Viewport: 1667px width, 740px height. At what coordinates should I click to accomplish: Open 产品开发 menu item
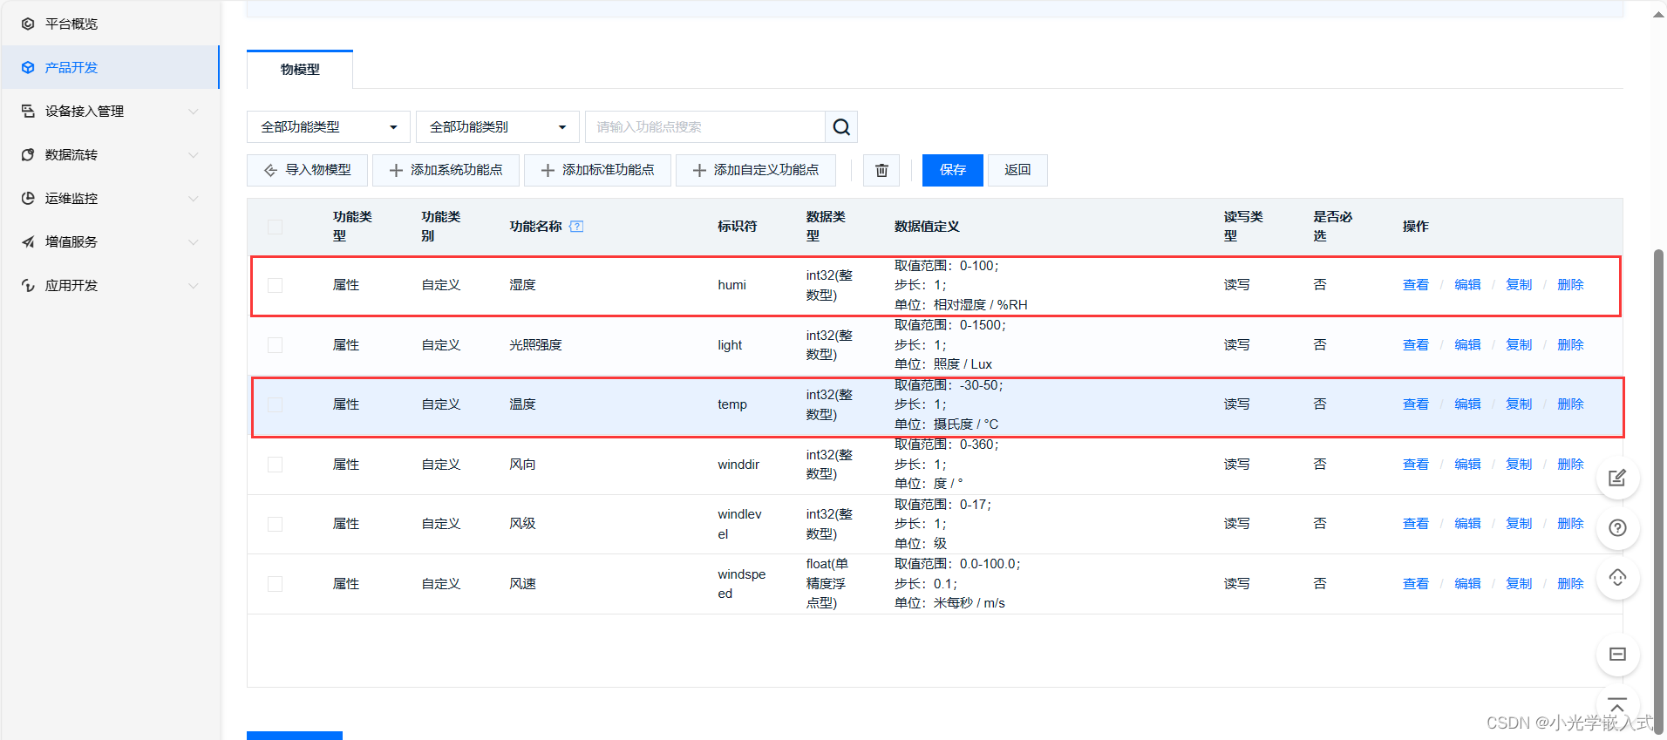pos(110,67)
